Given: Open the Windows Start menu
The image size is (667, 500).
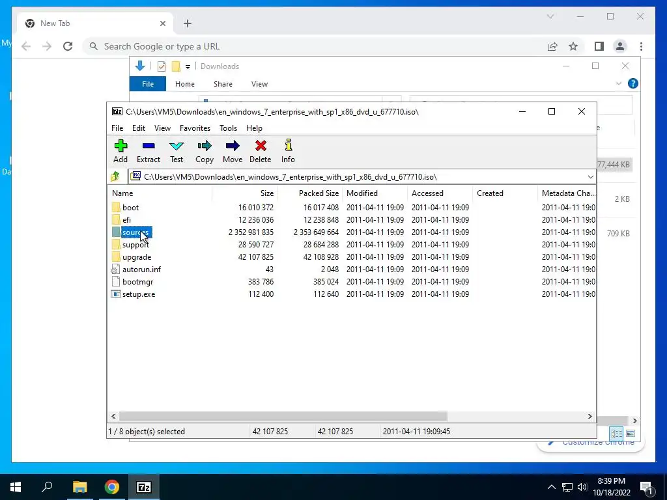Looking at the screenshot, I should click(x=16, y=487).
